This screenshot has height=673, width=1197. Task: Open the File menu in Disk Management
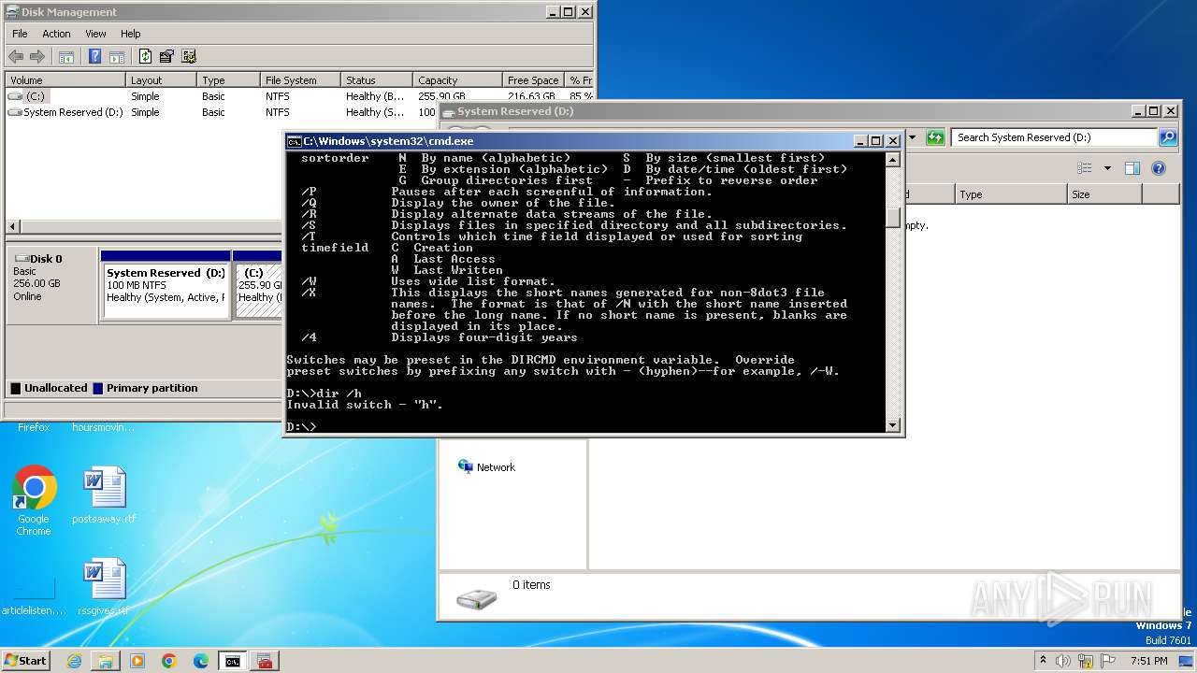[x=20, y=34]
